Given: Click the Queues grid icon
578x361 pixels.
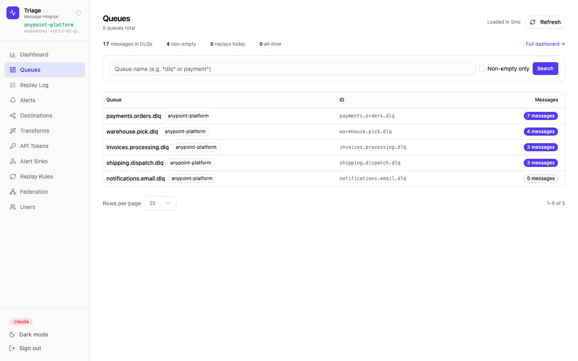Looking at the screenshot, I should click(13, 70).
